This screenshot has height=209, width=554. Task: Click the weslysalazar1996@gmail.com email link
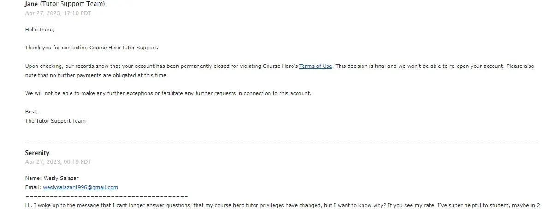(80, 187)
